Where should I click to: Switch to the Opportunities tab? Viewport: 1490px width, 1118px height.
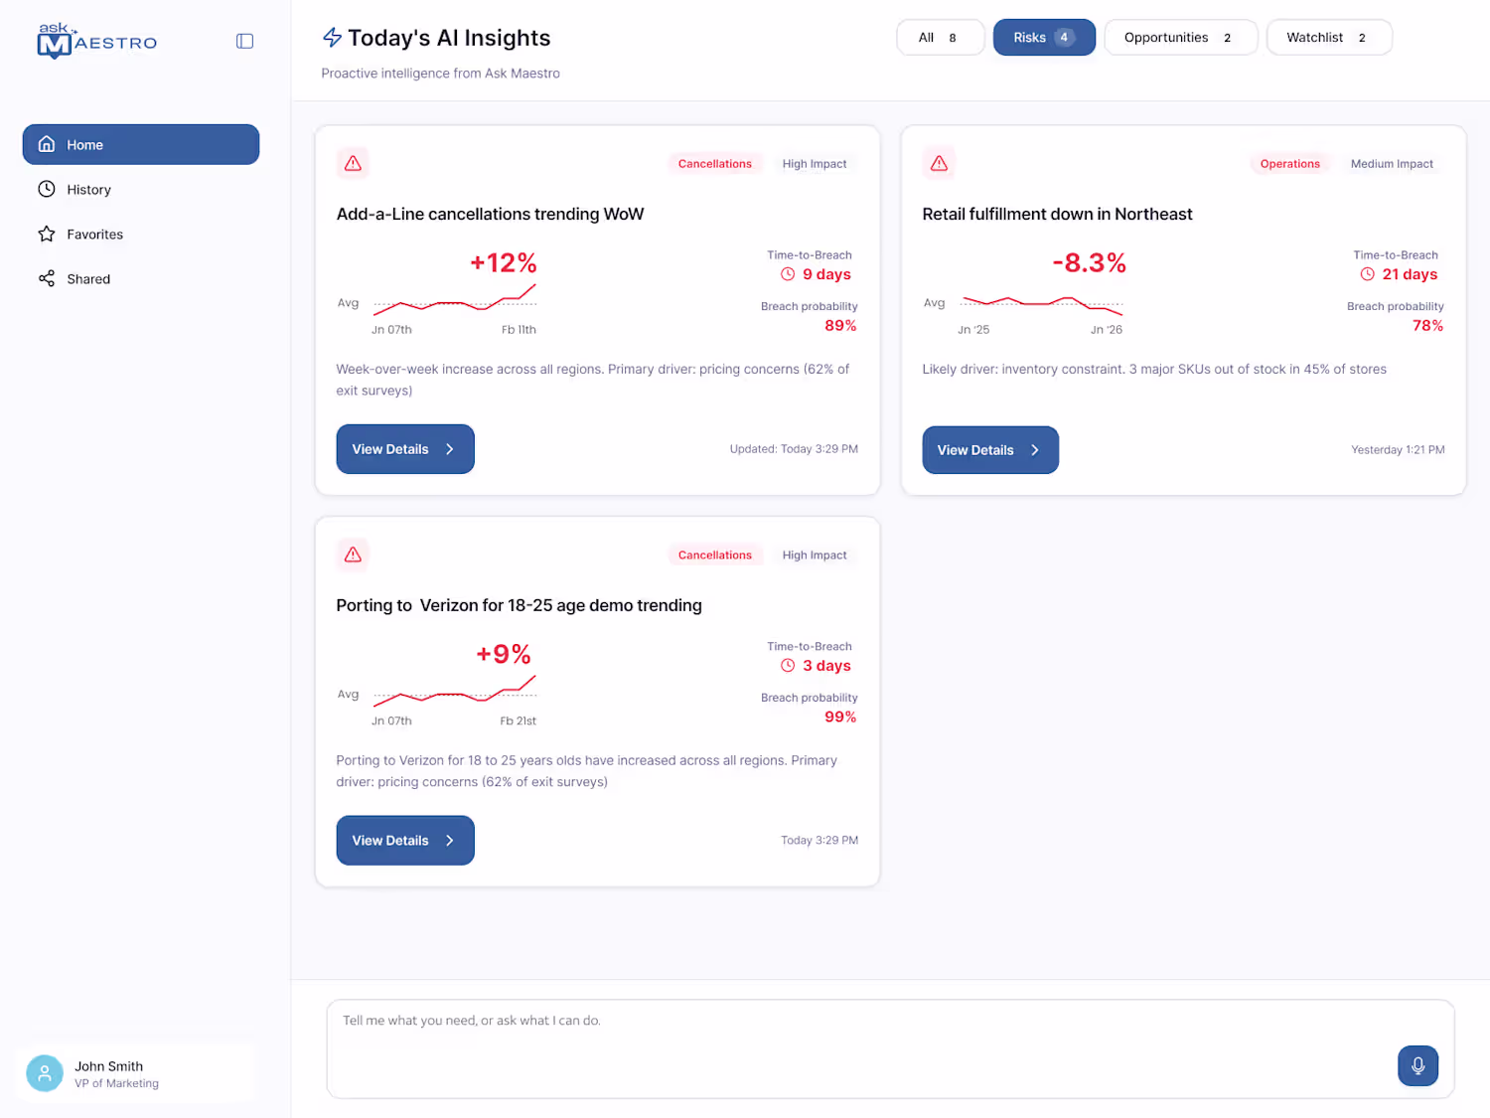(1180, 38)
